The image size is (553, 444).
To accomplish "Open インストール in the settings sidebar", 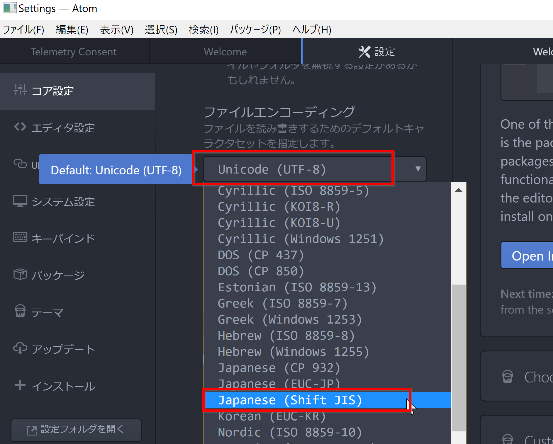I will coord(77,386).
